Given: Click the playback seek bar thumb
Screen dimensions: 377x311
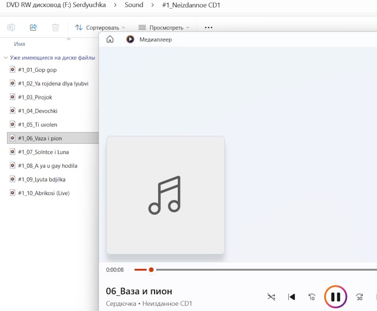Looking at the screenshot, I should coord(151,270).
